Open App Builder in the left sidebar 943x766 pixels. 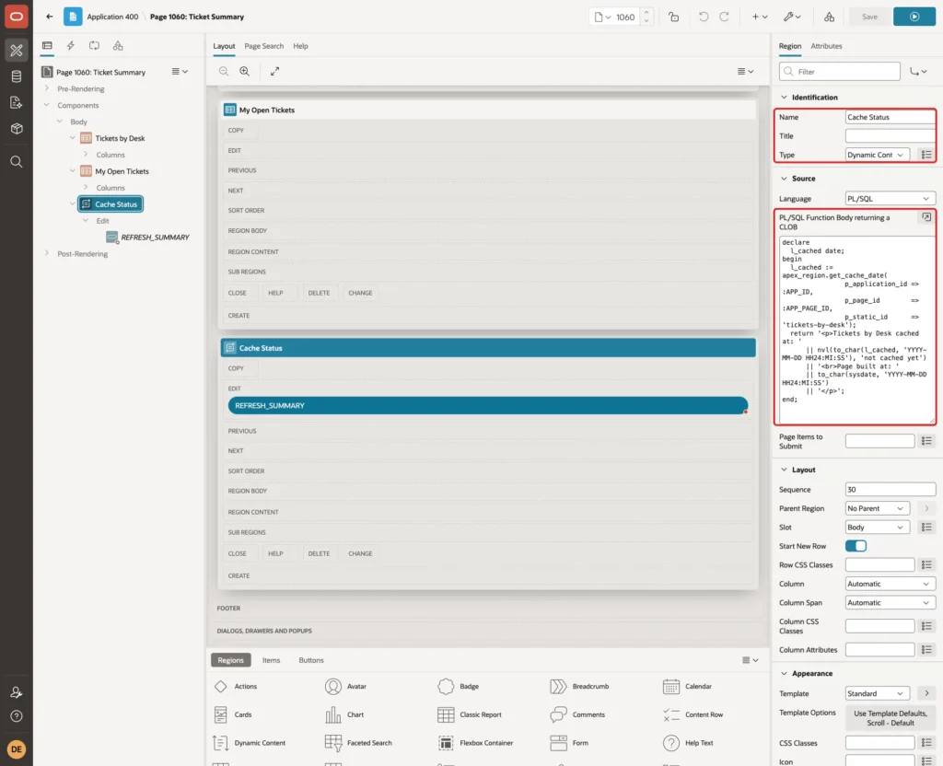17,50
